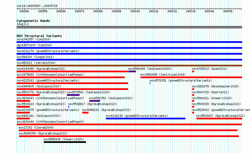Click the black bar under nsv5858434
250x153 pixels.
(x=65, y=142)
